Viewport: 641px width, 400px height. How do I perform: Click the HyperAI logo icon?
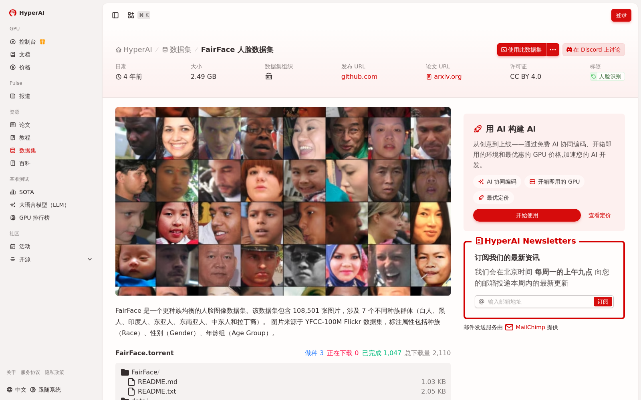[13, 13]
